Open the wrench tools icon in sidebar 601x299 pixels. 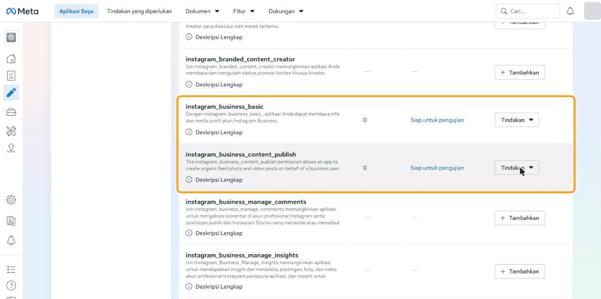tap(11, 131)
